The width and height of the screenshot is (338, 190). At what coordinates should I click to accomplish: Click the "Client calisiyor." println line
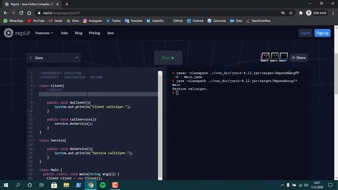pos(93,107)
